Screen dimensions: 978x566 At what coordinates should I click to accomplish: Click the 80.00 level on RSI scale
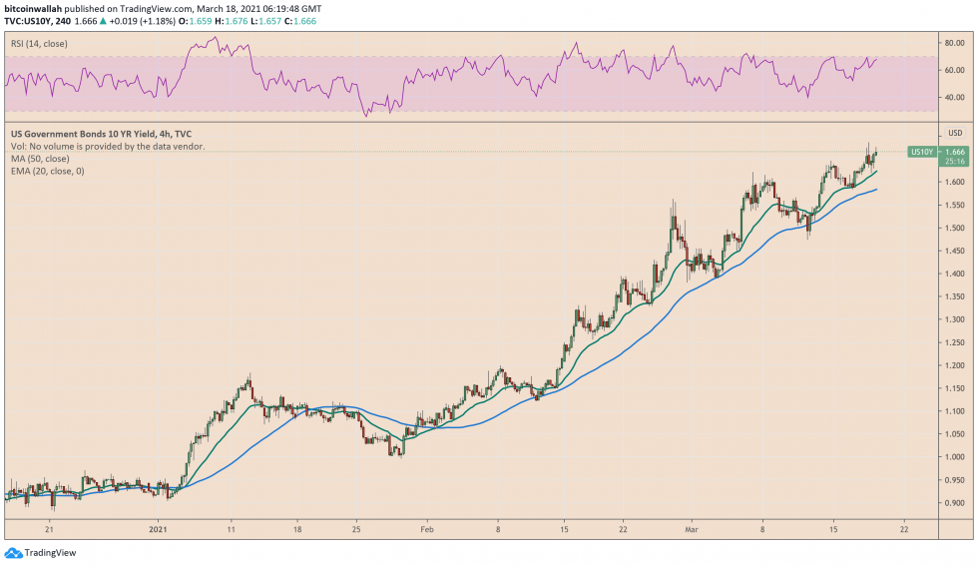click(x=954, y=43)
